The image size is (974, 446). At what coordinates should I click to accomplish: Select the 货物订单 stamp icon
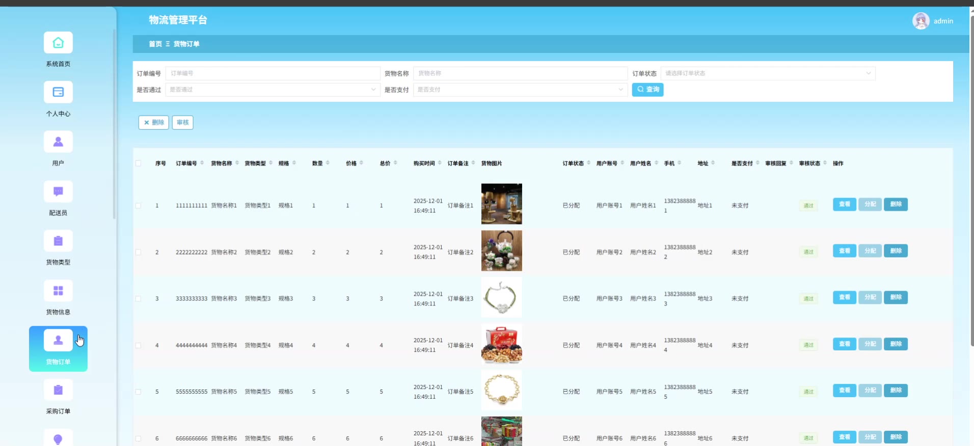pos(58,340)
